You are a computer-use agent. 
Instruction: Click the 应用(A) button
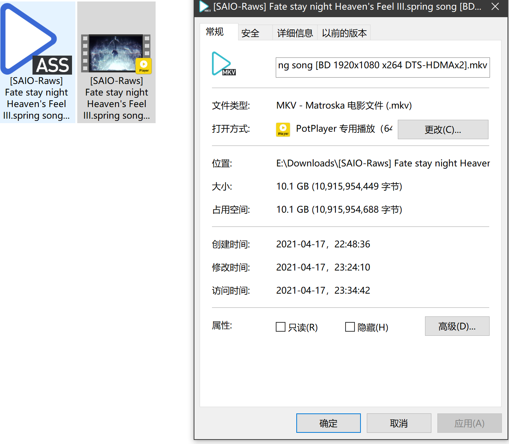pos(469,423)
